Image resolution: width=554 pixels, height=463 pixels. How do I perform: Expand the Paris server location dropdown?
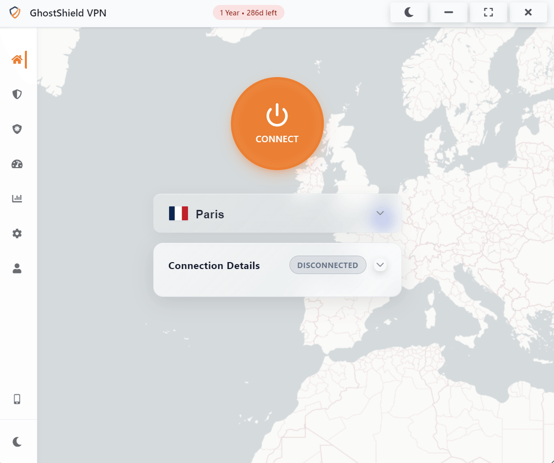point(380,213)
